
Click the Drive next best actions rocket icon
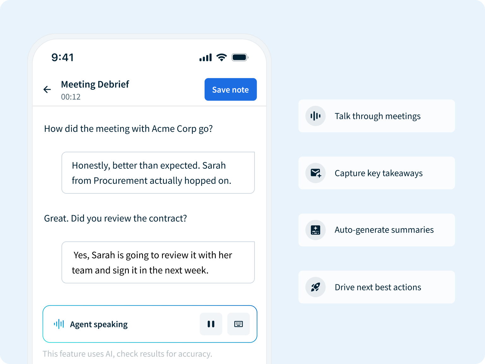pyautogui.click(x=315, y=287)
